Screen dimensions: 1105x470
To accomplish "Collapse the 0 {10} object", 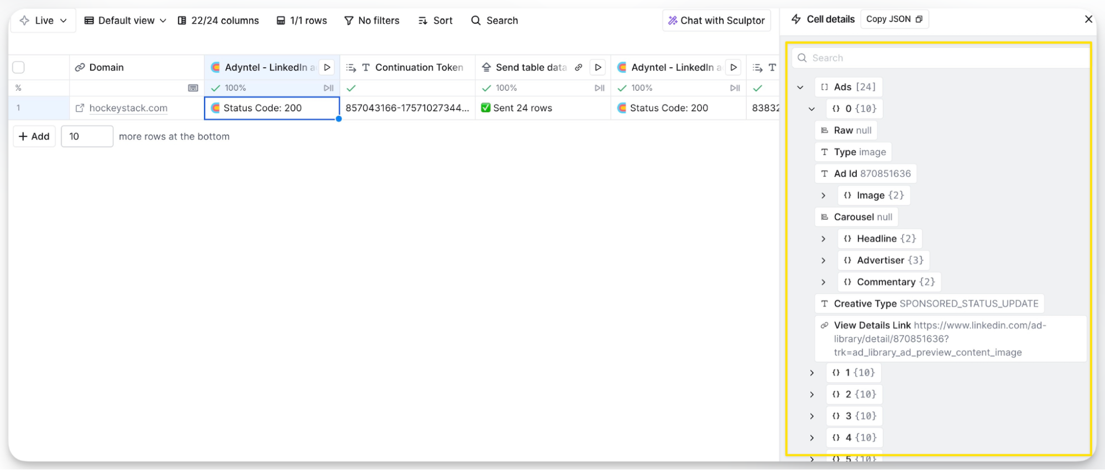I will click(811, 109).
